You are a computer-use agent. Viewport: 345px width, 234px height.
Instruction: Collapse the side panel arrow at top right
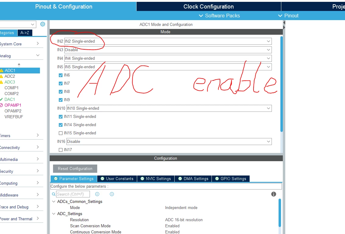pos(284,23)
